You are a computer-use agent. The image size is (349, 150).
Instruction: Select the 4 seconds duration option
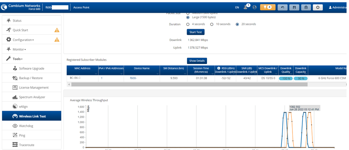click(188, 24)
